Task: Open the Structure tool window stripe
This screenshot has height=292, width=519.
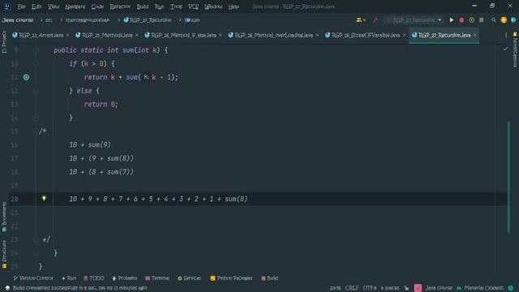Action: [4, 254]
